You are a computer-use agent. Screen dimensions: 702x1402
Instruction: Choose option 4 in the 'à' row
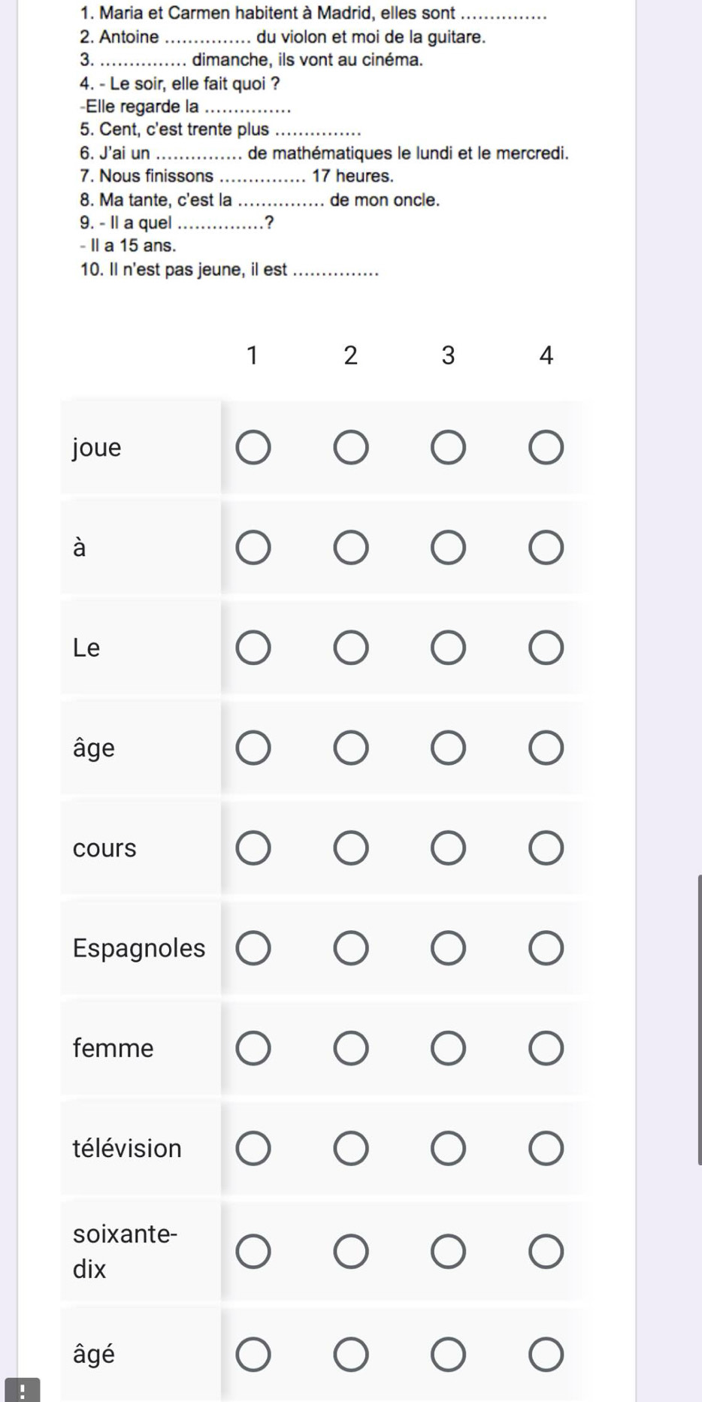[x=546, y=548]
